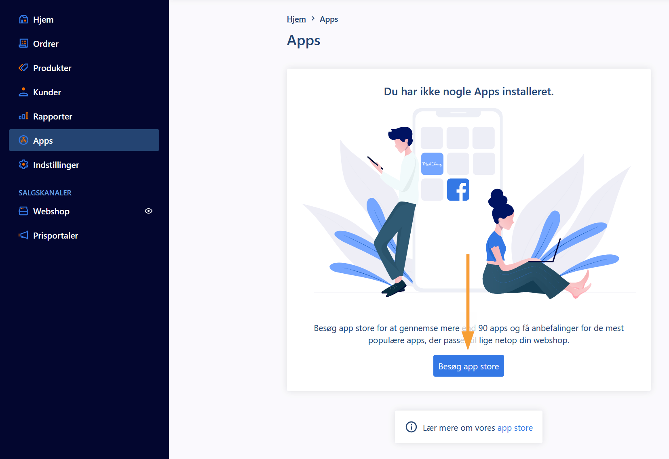Screen dimensions: 669x459
Task: Click the Indstillinger gear icon
Action: pos(23,164)
